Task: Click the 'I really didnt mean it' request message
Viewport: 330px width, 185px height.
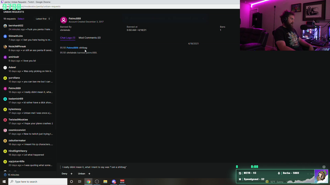Action: [94, 167]
